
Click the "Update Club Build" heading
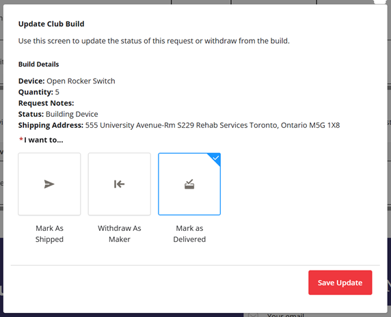[51, 24]
